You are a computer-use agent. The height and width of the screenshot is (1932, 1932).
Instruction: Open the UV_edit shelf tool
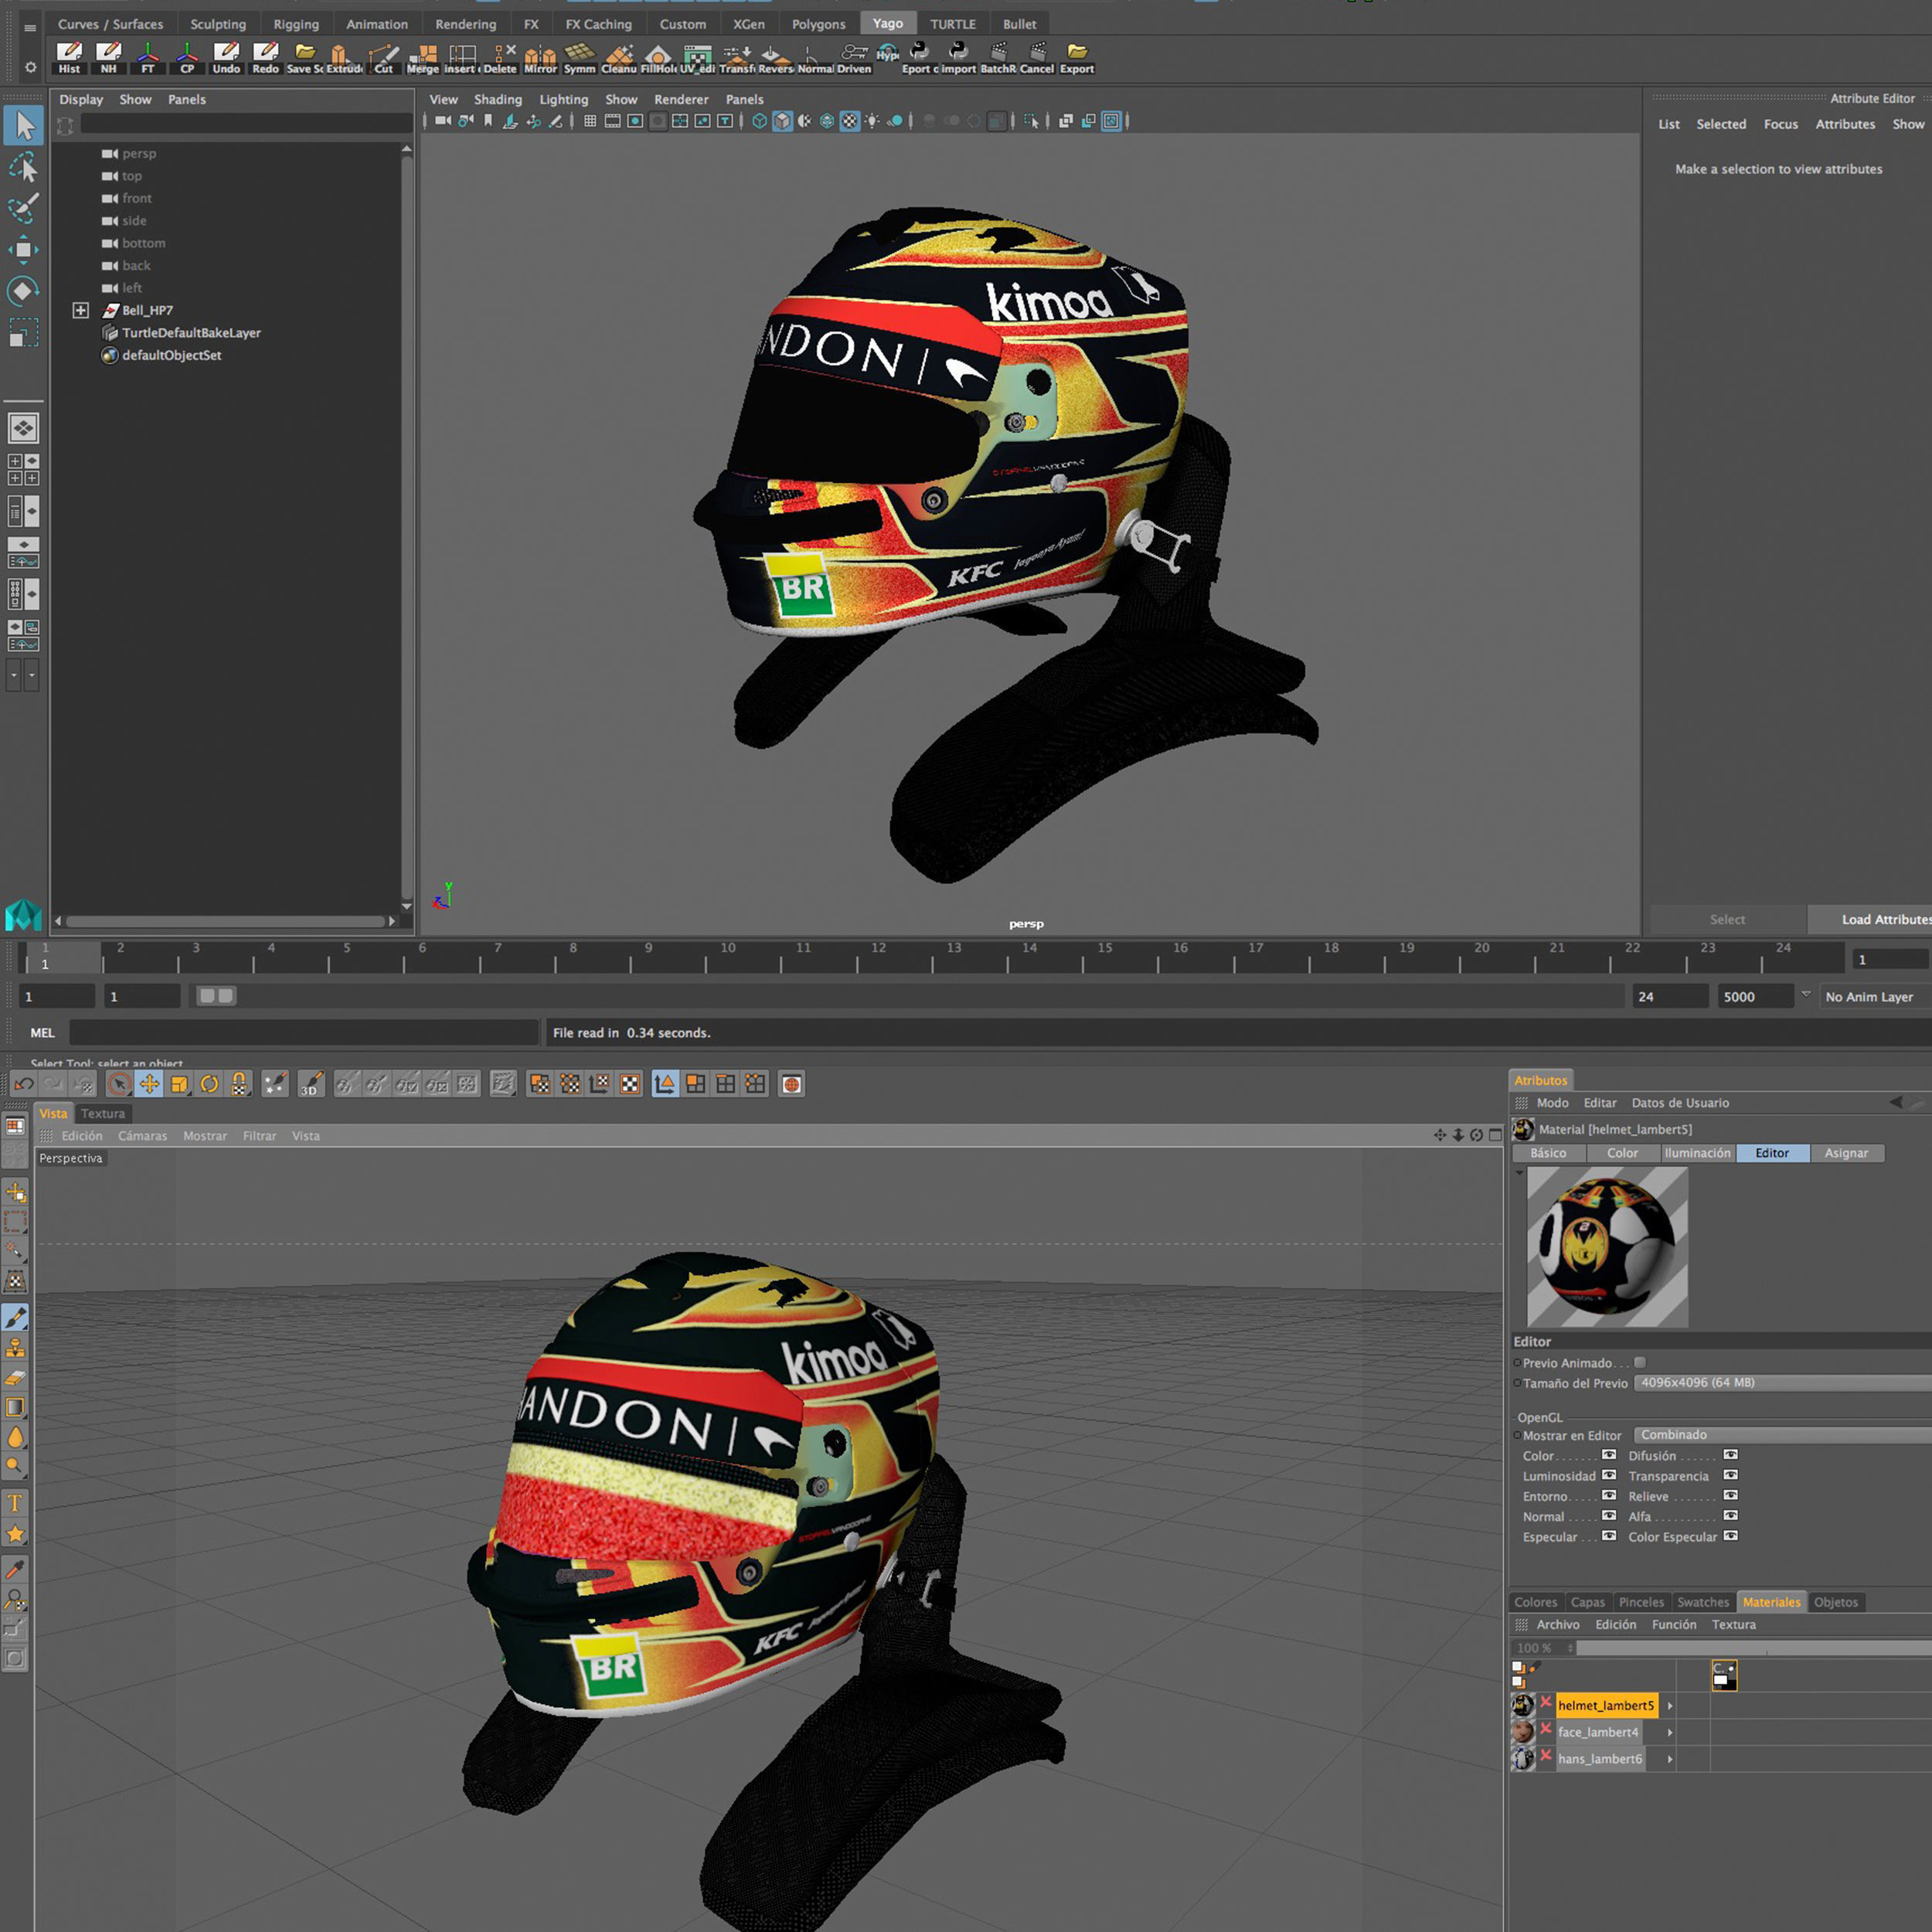click(x=697, y=57)
